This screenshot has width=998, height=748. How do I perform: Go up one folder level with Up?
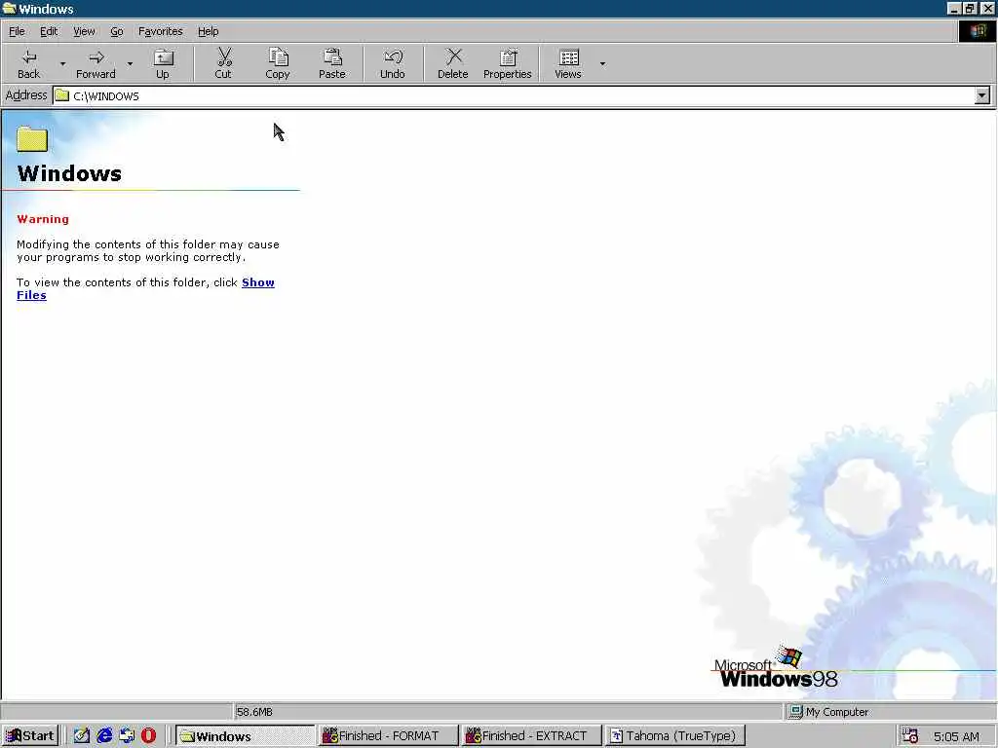click(163, 63)
